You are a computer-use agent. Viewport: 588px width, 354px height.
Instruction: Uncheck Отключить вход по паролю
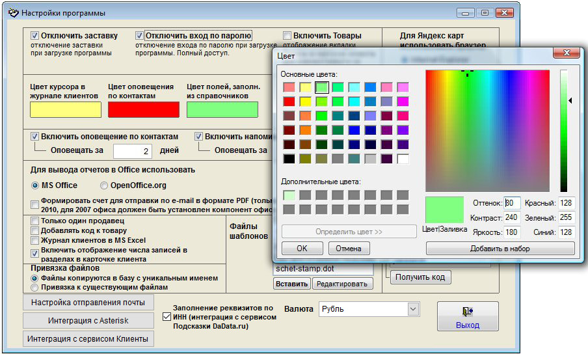coord(140,36)
